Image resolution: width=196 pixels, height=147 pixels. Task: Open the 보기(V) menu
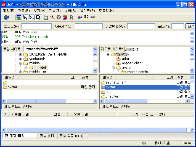39,11
